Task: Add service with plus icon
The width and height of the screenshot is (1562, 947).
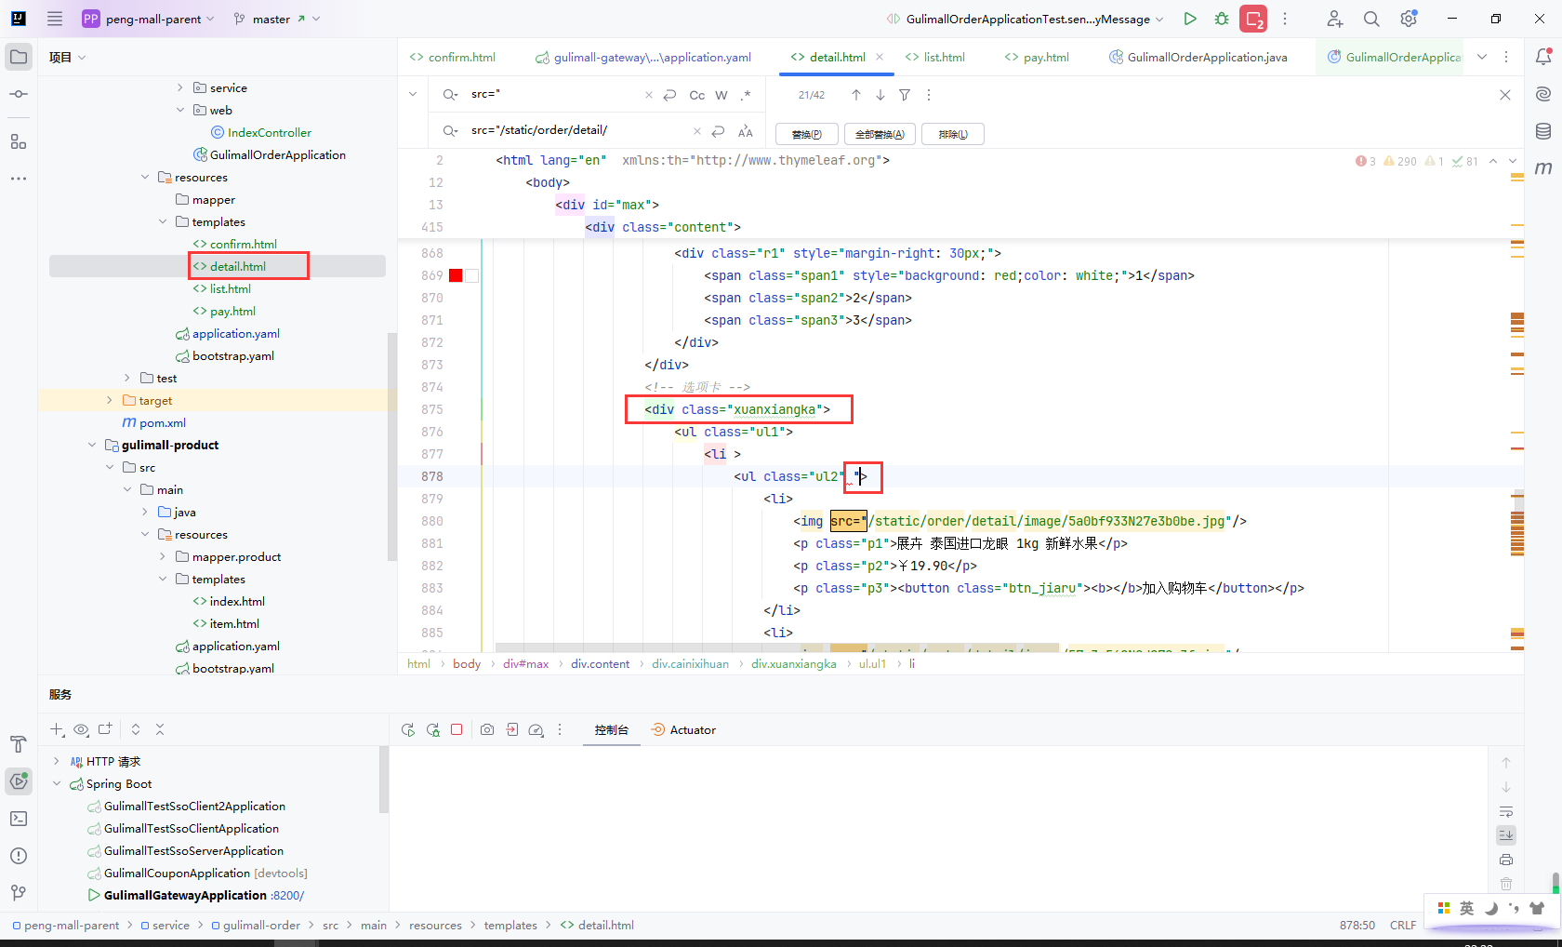Action: [57, 730]
